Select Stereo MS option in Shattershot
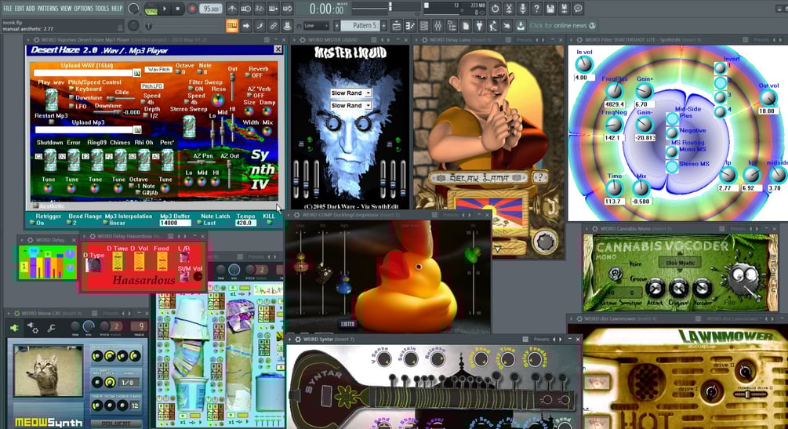 click(672, 166)
